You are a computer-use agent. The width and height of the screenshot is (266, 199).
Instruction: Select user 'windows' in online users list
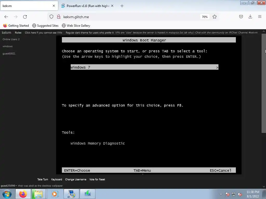tap(8, 46)
